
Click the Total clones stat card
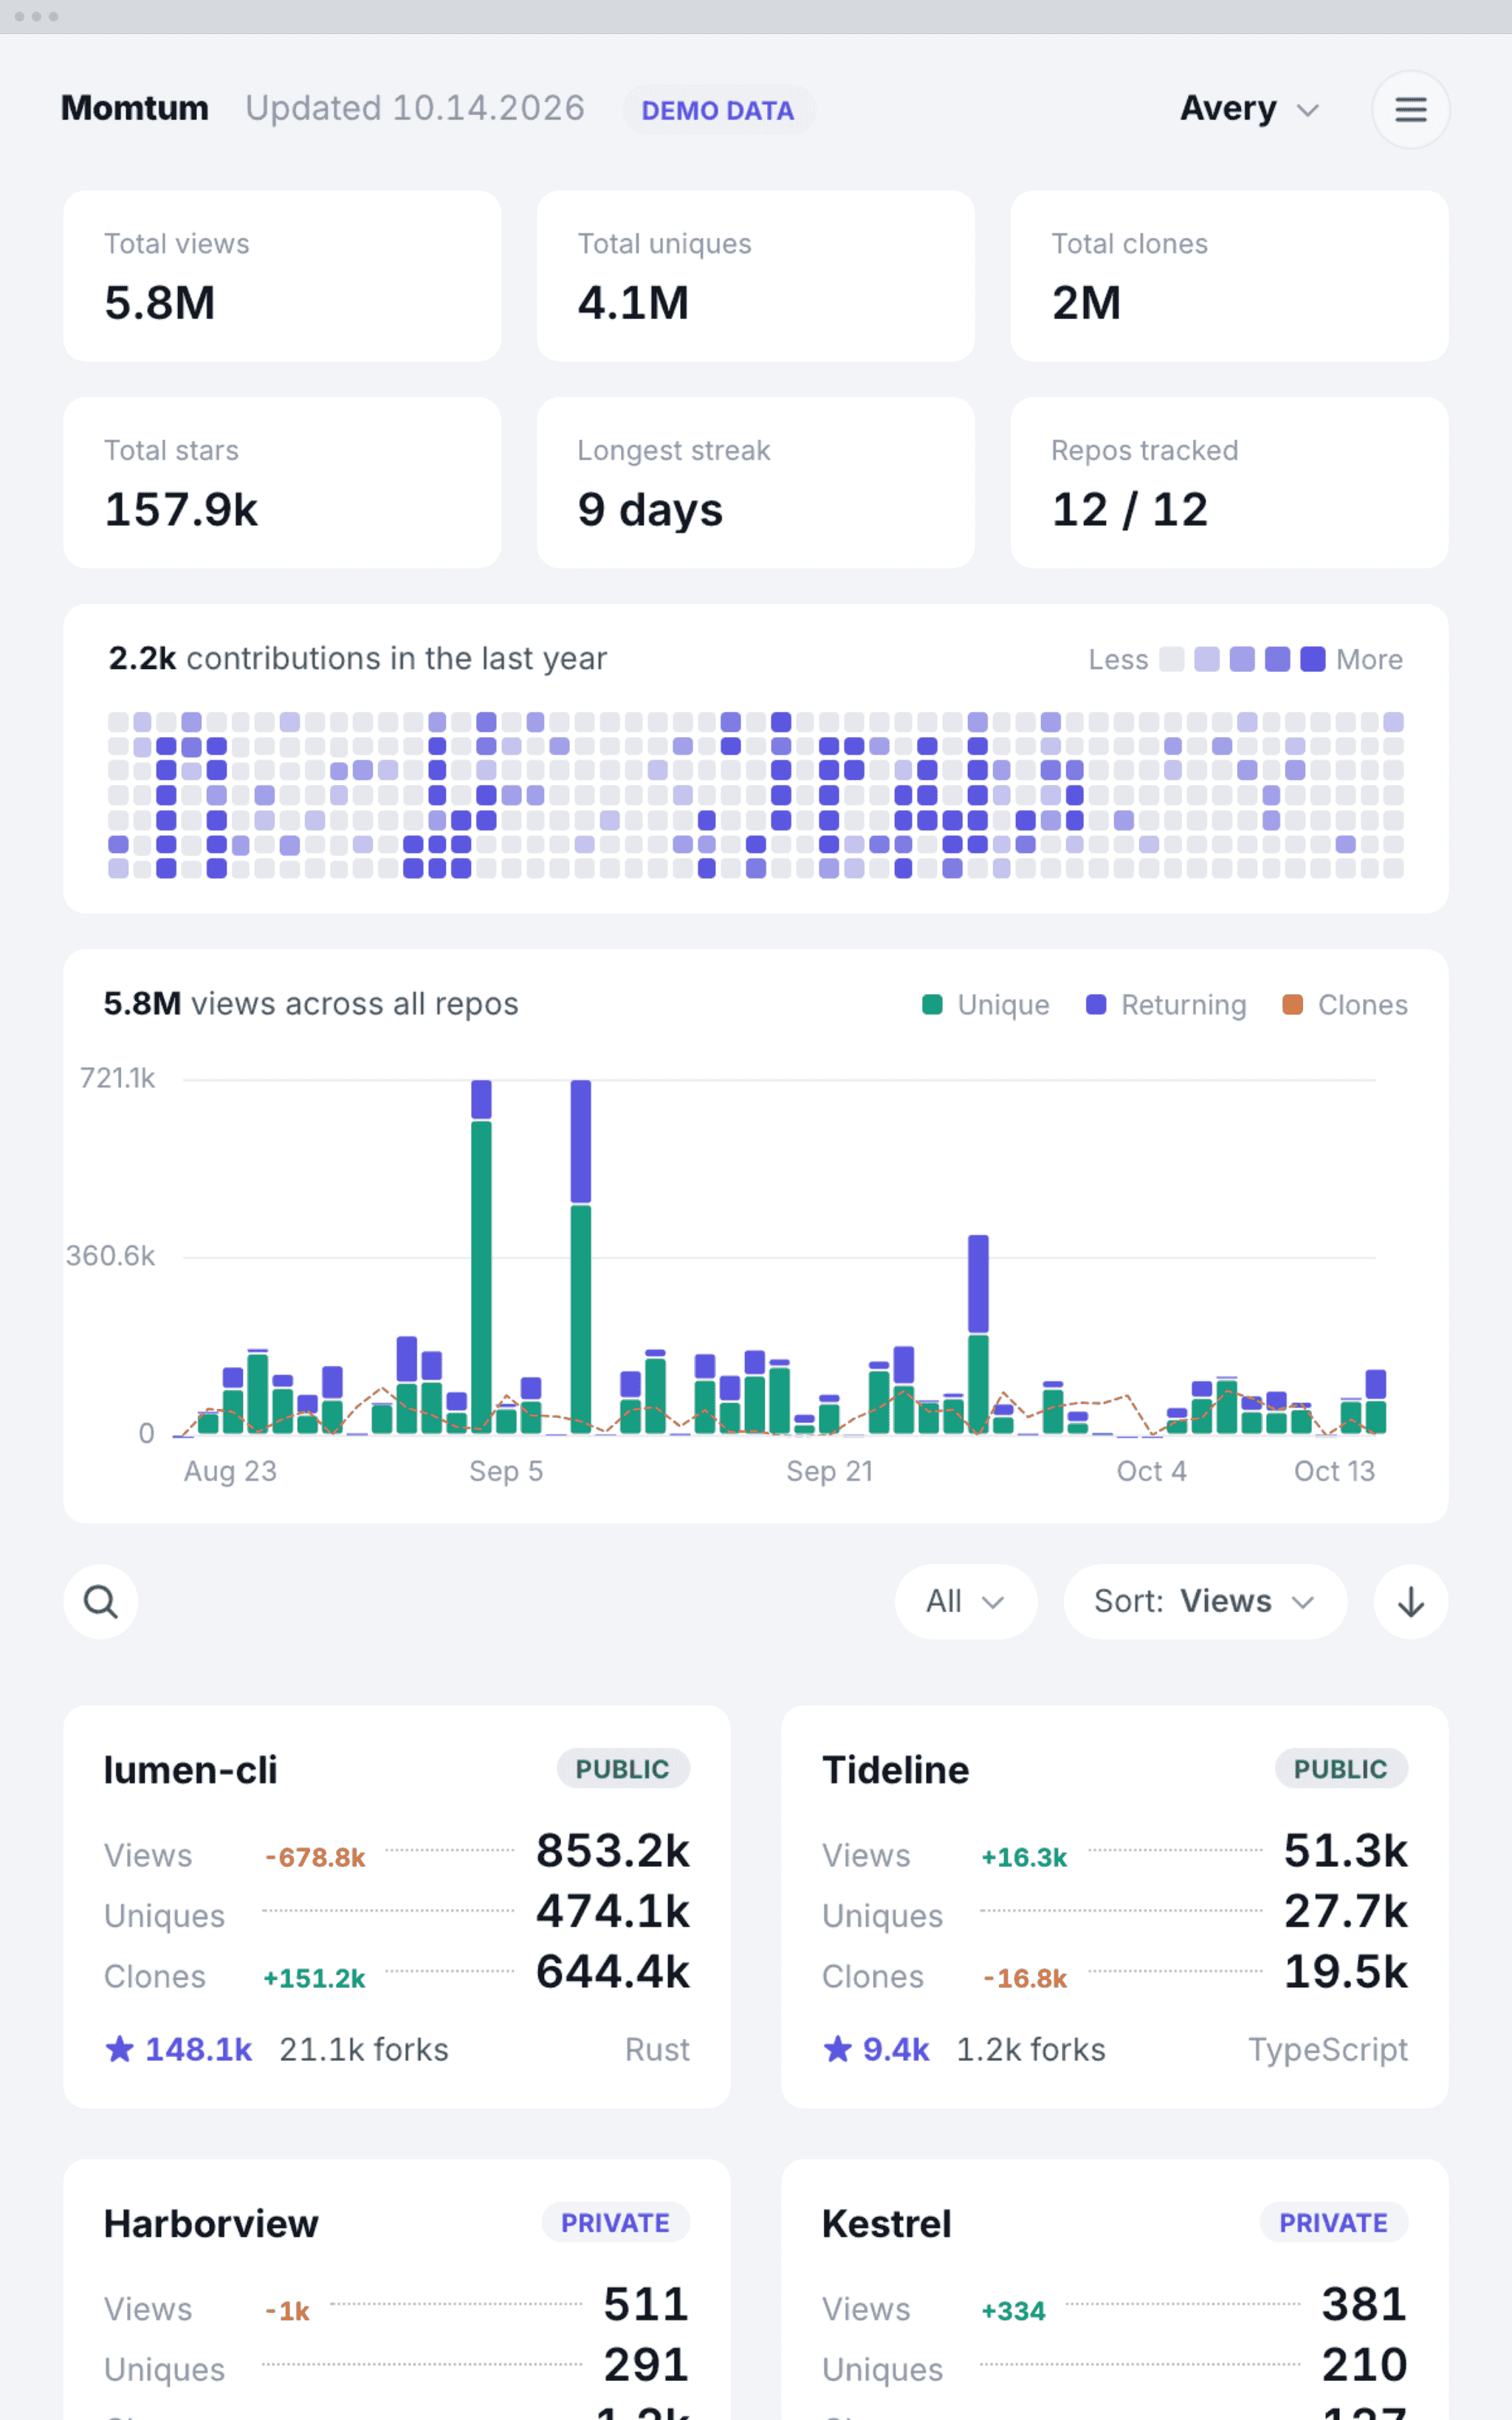[1229, 276]
